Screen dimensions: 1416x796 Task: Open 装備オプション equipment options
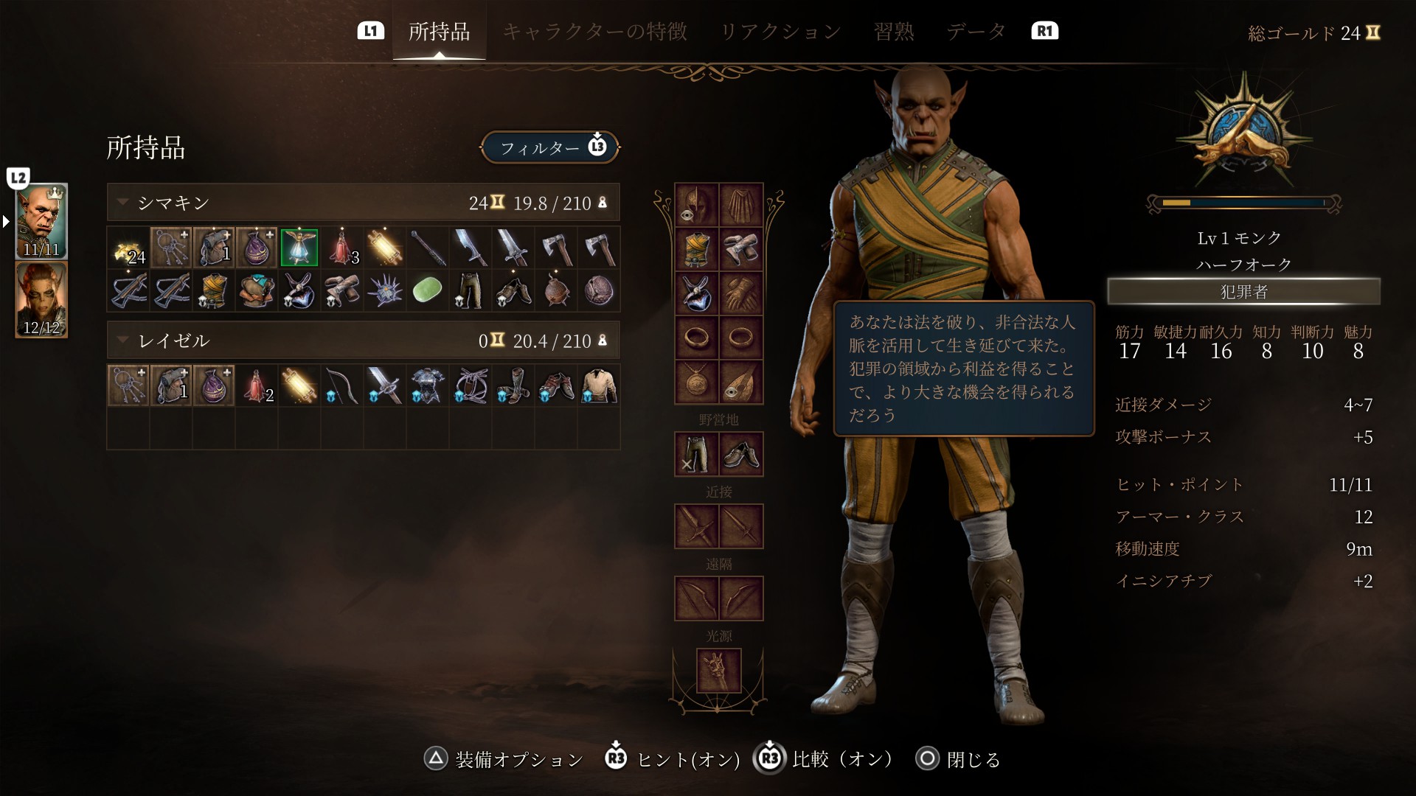pyautogui.click(x=504, y=758)
